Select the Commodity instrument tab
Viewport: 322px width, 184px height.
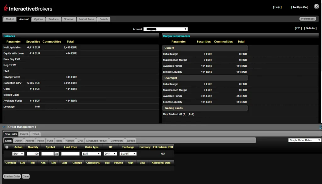[117, 141]
